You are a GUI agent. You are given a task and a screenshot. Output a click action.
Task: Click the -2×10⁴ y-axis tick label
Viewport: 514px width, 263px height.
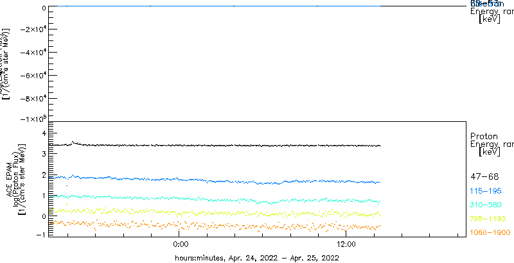[35, 29]
